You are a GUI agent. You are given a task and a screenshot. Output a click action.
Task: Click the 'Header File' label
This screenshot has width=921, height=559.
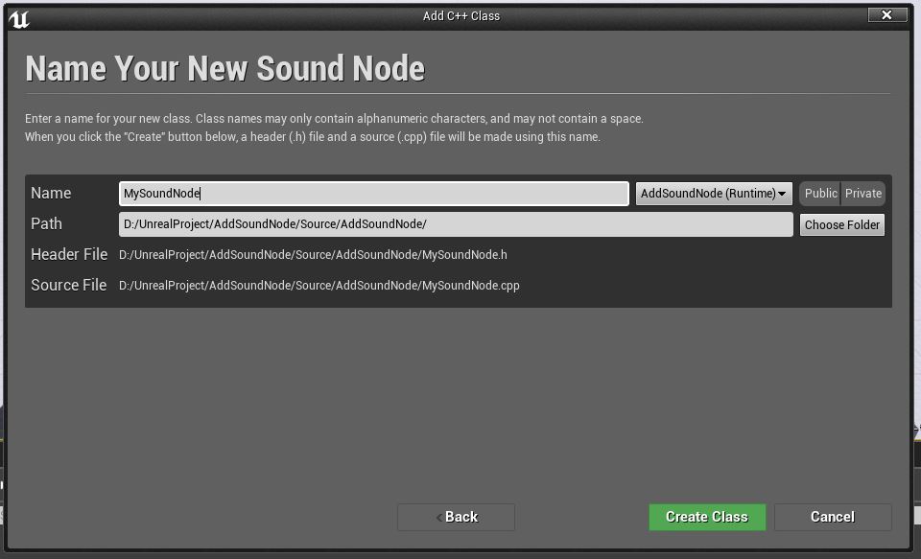click(69, 254)
